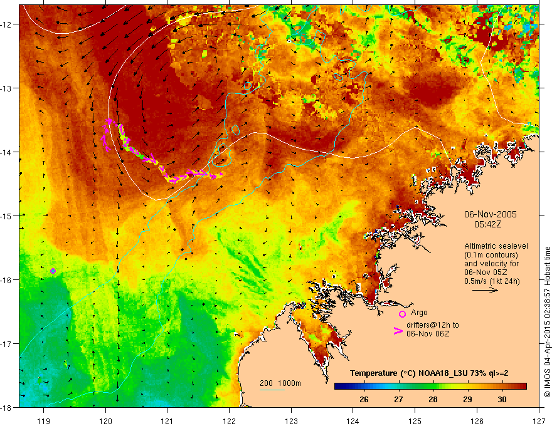552x426 pixels.
Task: Click latitude axis label '-18'
Action: click(7, 408)
